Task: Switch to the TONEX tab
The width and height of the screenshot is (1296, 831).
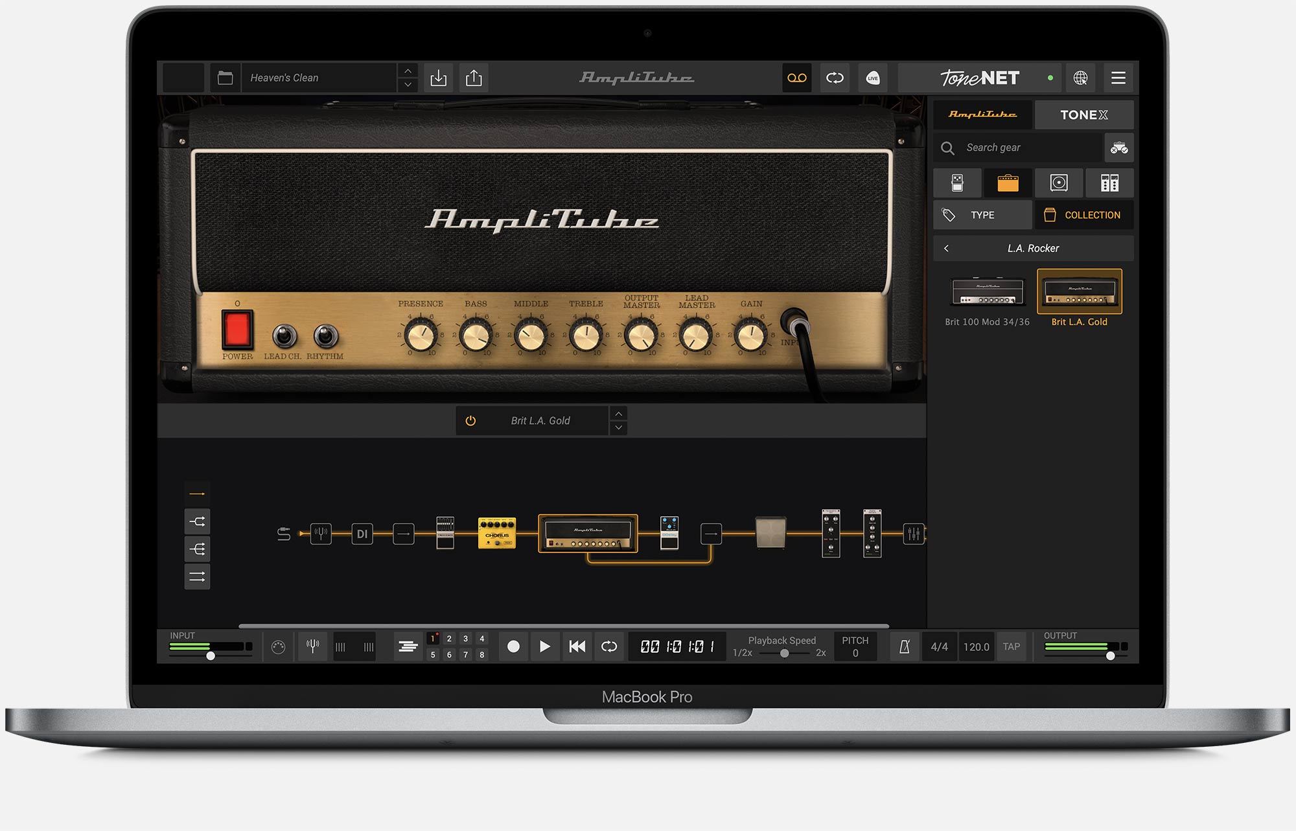Action: (x=1083, y=115)
